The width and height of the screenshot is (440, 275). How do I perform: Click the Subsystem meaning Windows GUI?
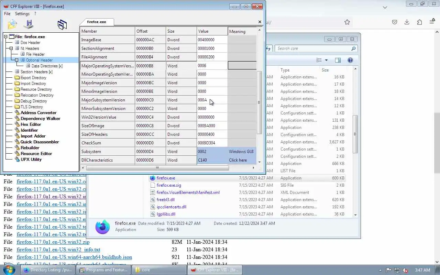tap(241, 152)
